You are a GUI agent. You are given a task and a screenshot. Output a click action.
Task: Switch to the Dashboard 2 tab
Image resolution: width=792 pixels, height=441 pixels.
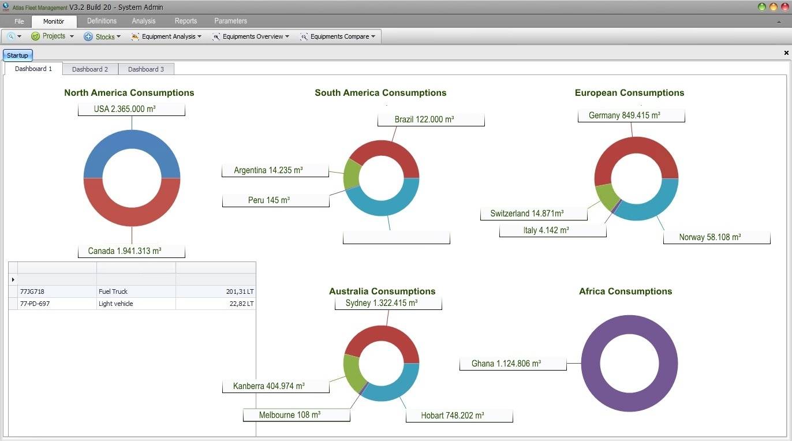(x=90, y=69)
